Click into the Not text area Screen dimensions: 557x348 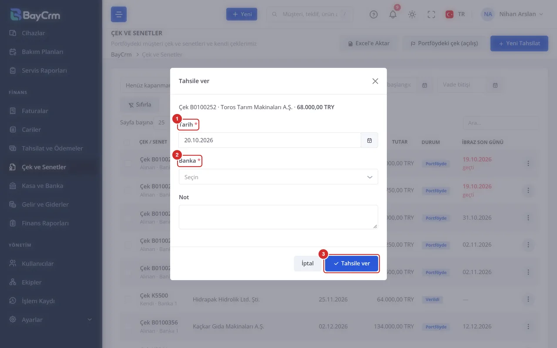278,217
